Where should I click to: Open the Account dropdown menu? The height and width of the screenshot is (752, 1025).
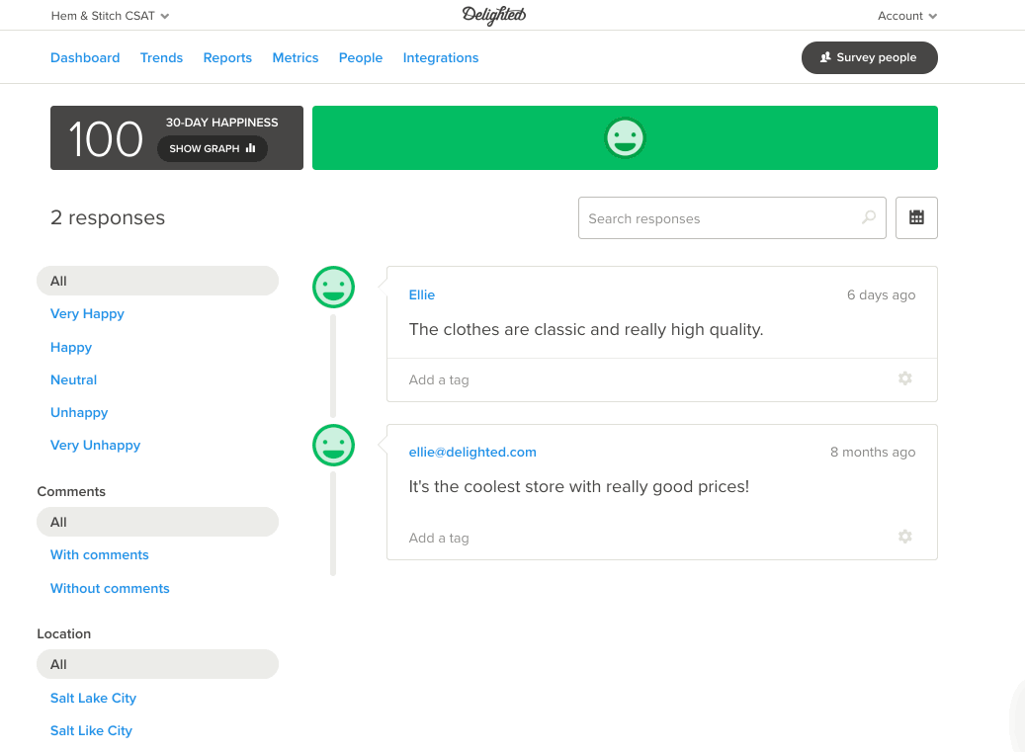(x=906, y=16)
